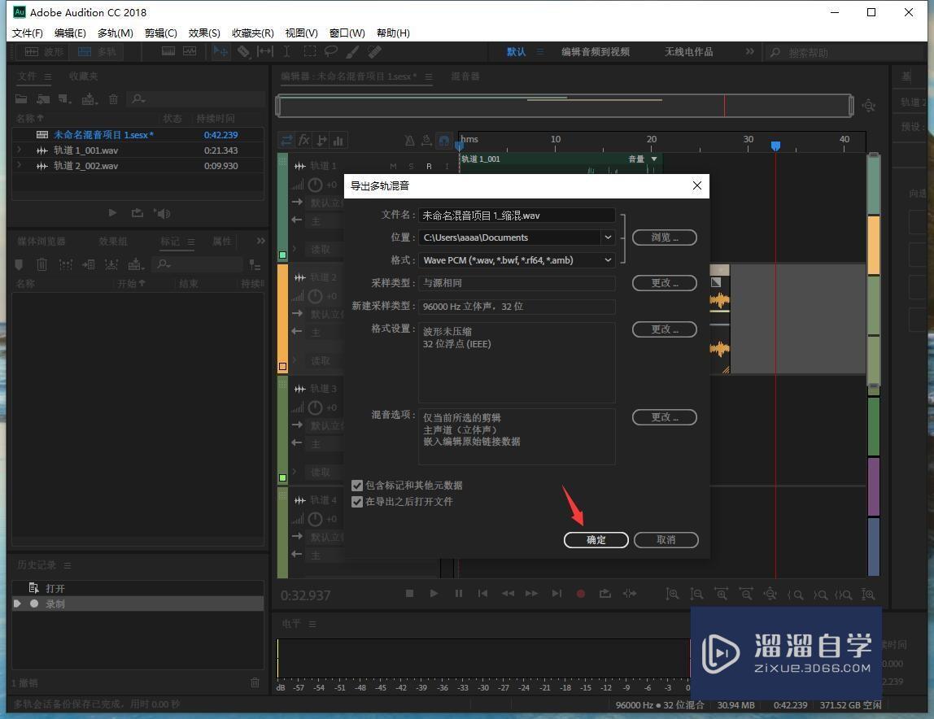Switch to 波形 waveform view
This screenshot has height=719, width=934.
pos(43,52)
